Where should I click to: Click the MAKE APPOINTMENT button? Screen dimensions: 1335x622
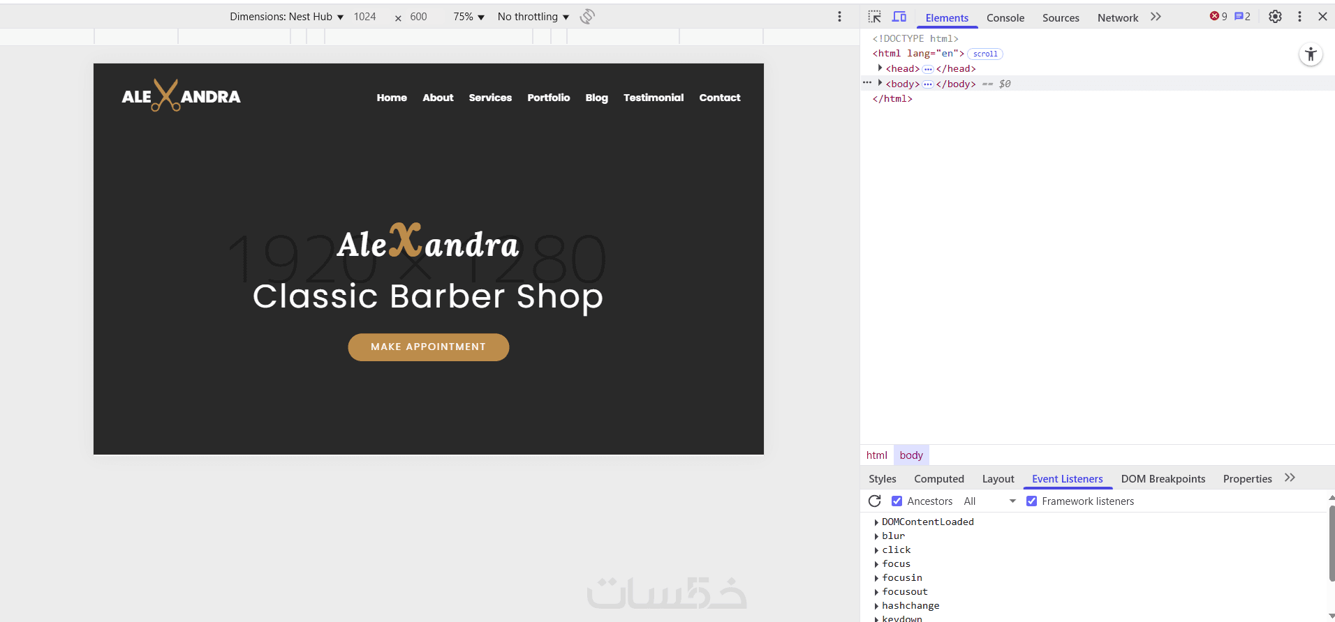point(428,347)
